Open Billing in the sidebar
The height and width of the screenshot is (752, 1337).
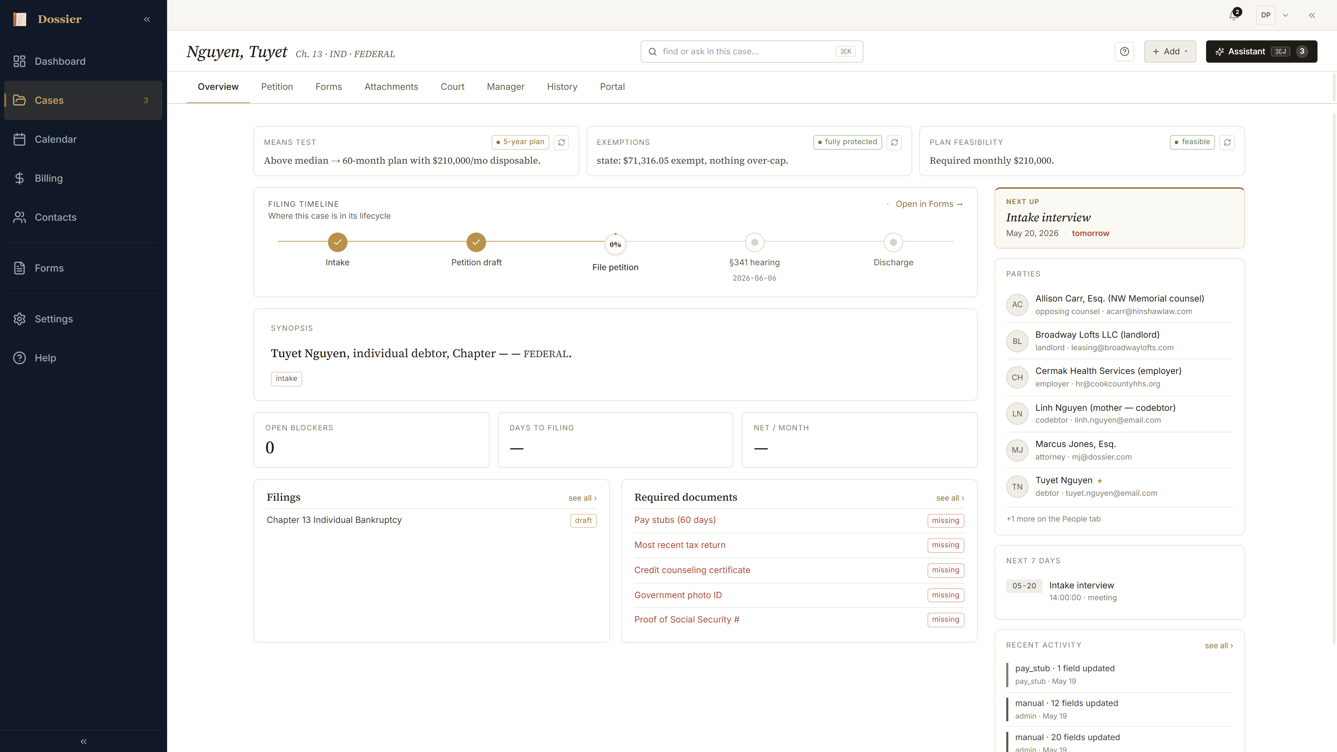83,178
